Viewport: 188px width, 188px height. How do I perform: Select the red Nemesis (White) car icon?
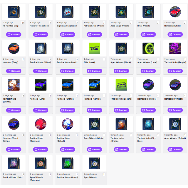pos(175,12)
